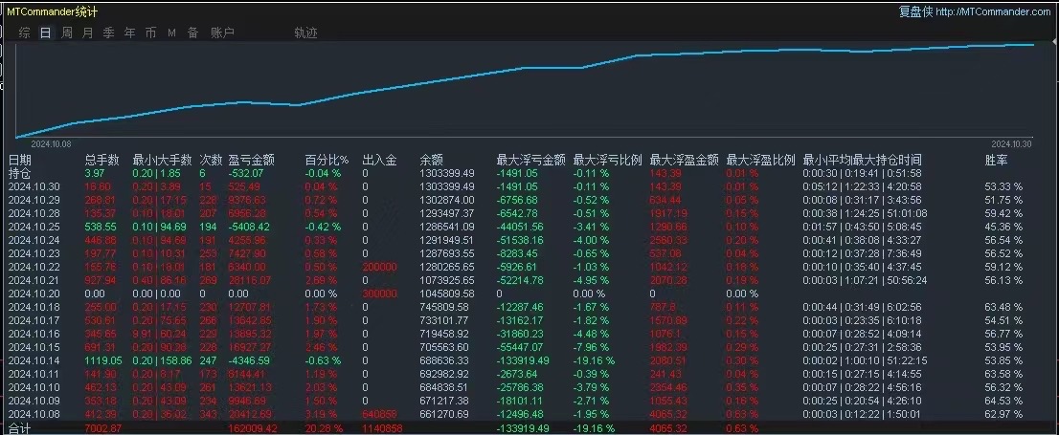Viewport: 1059px width, 435px height.
Task: Click the 最大浮亏金额 column header
Action: [x=530, y=161]
